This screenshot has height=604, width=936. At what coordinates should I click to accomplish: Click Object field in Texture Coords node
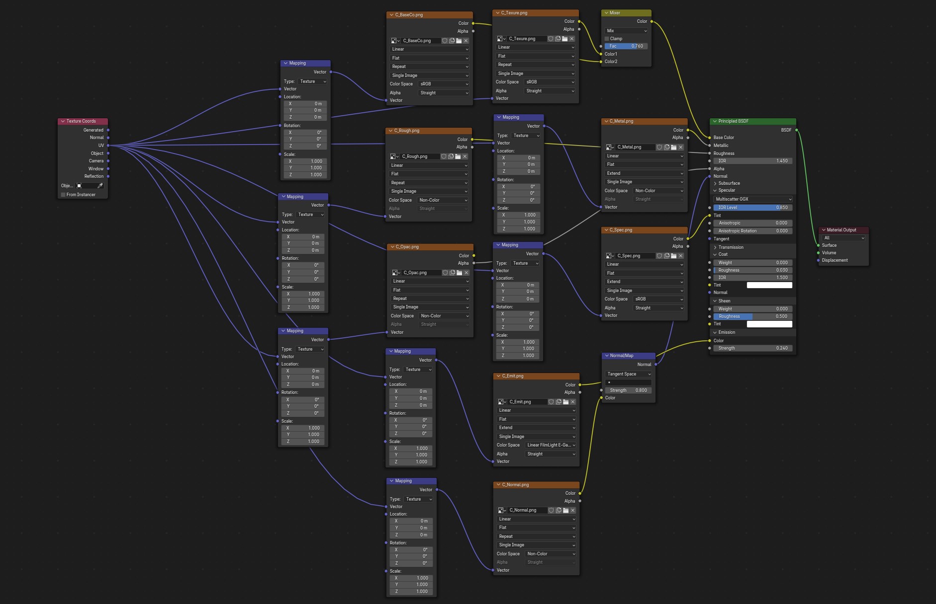point(86,186)
